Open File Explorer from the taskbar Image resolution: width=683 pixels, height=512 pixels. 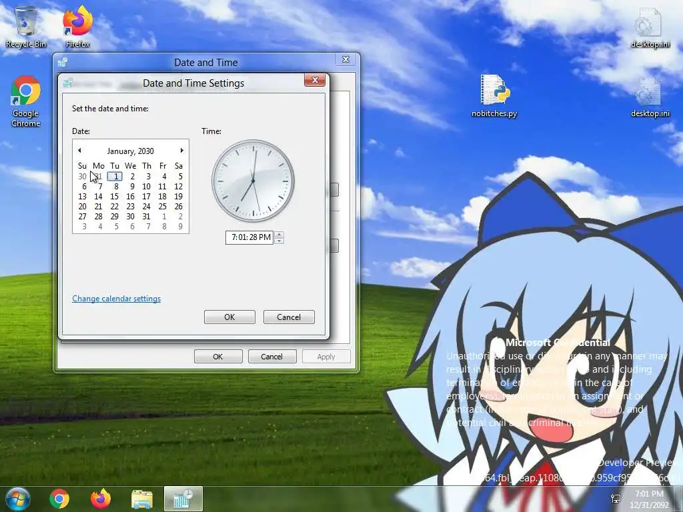[142, 499]
